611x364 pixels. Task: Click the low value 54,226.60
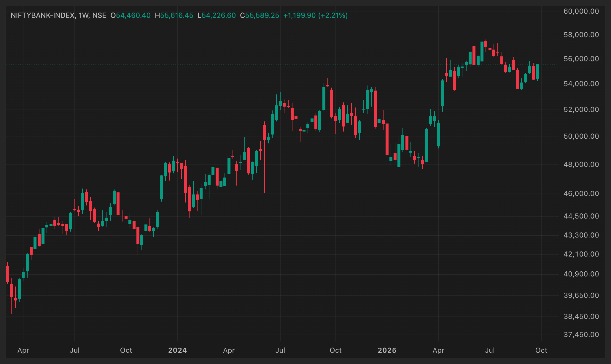coord(219,15)
